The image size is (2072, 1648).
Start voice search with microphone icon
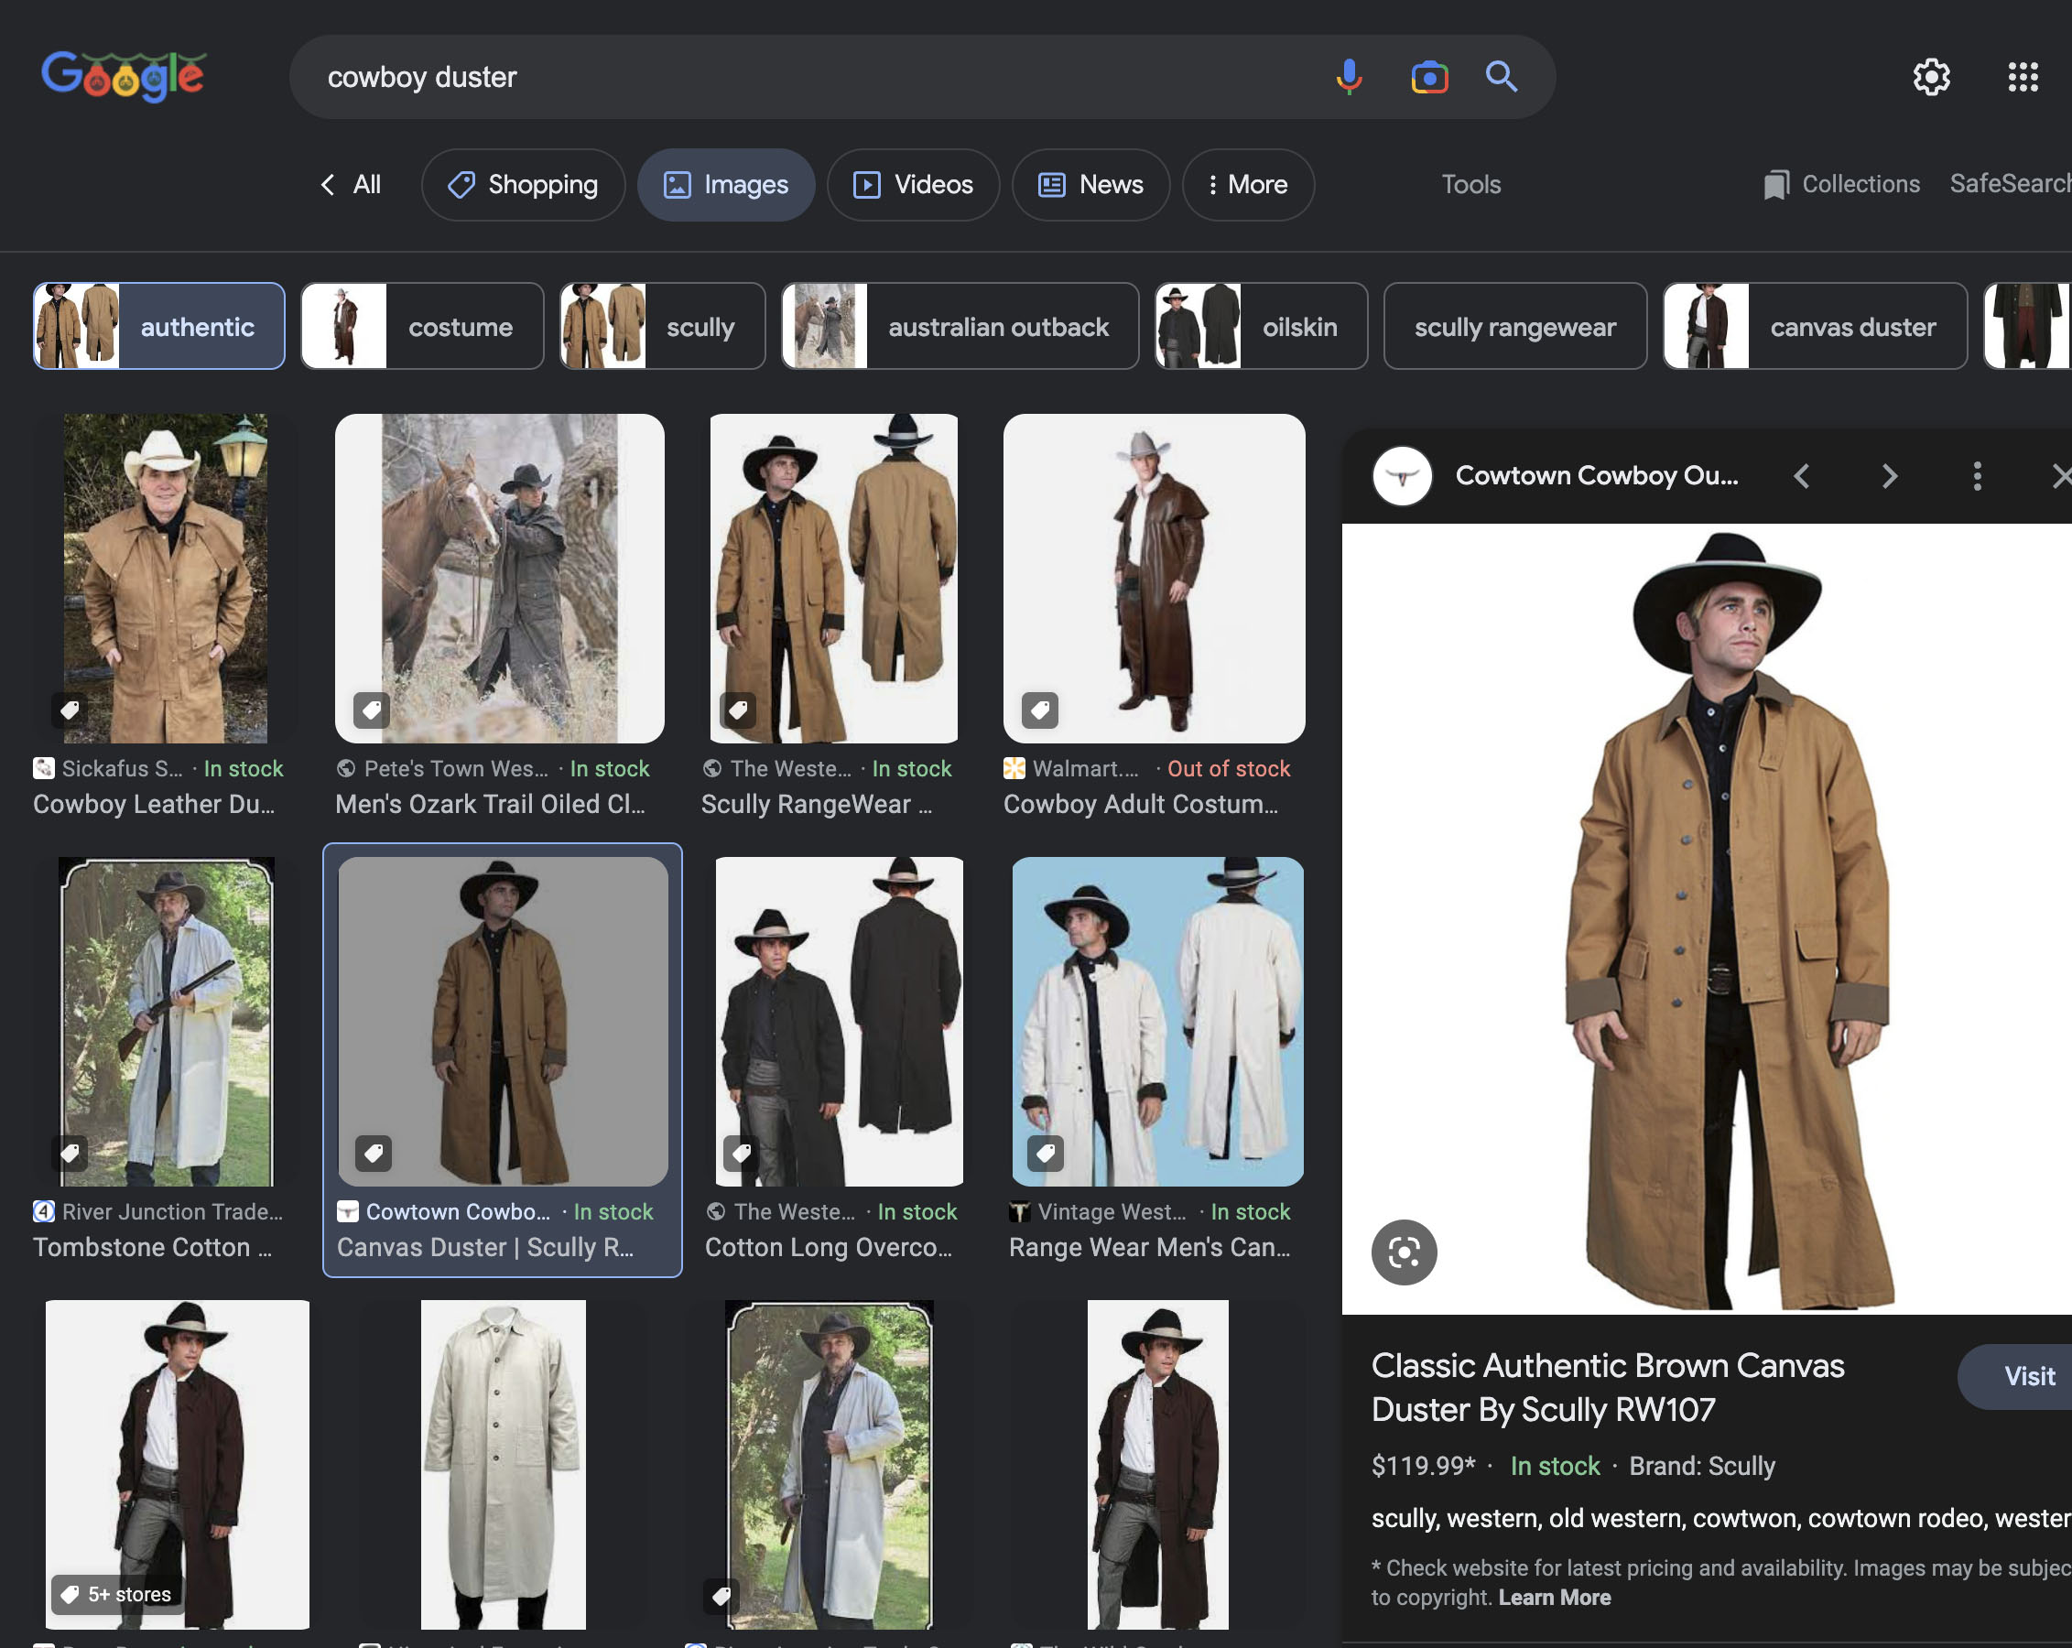coord(1349,77)
